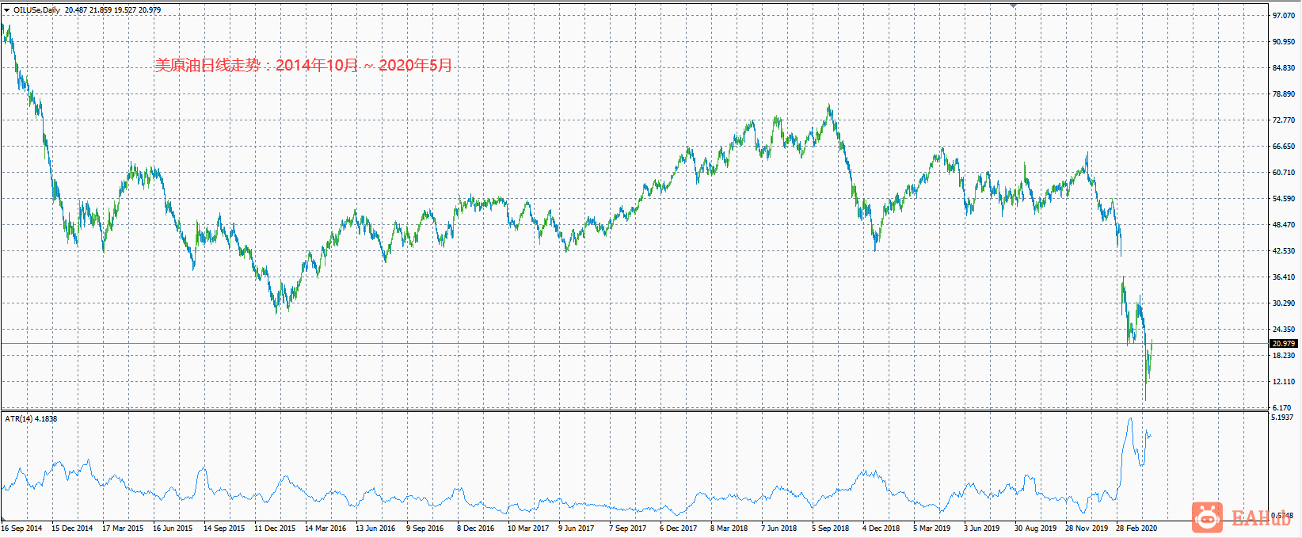Click the 90.950 price scale label
This screenshot has height=538, width=1302.
tap(1283, 42)
